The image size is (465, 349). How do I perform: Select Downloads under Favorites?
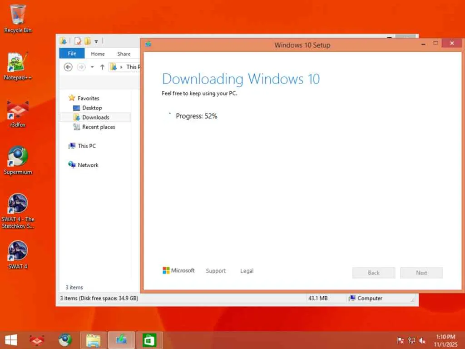point(96,117)
